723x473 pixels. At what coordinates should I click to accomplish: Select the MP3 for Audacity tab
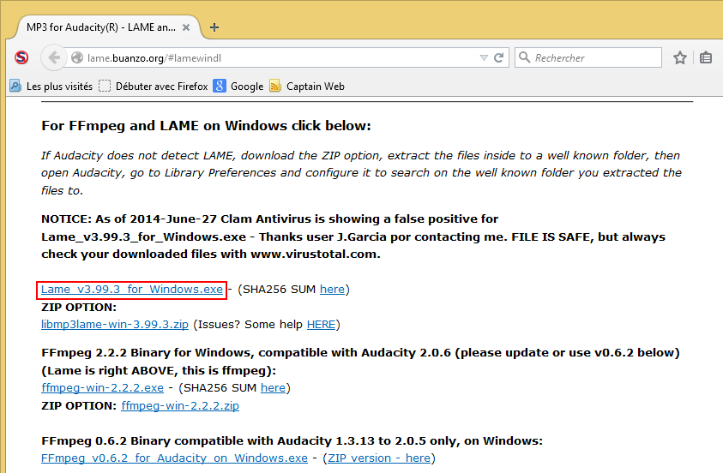click(100, 27)
